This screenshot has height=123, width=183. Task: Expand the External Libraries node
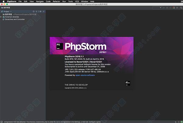[x=1, y=17]
